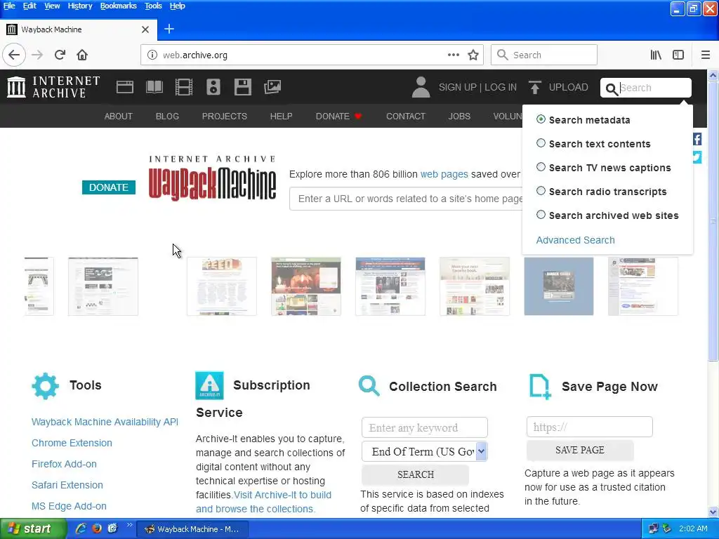Close the Wayback Machine tab
Viewport: 719px width, 539px height.
[x=145, y=29]
